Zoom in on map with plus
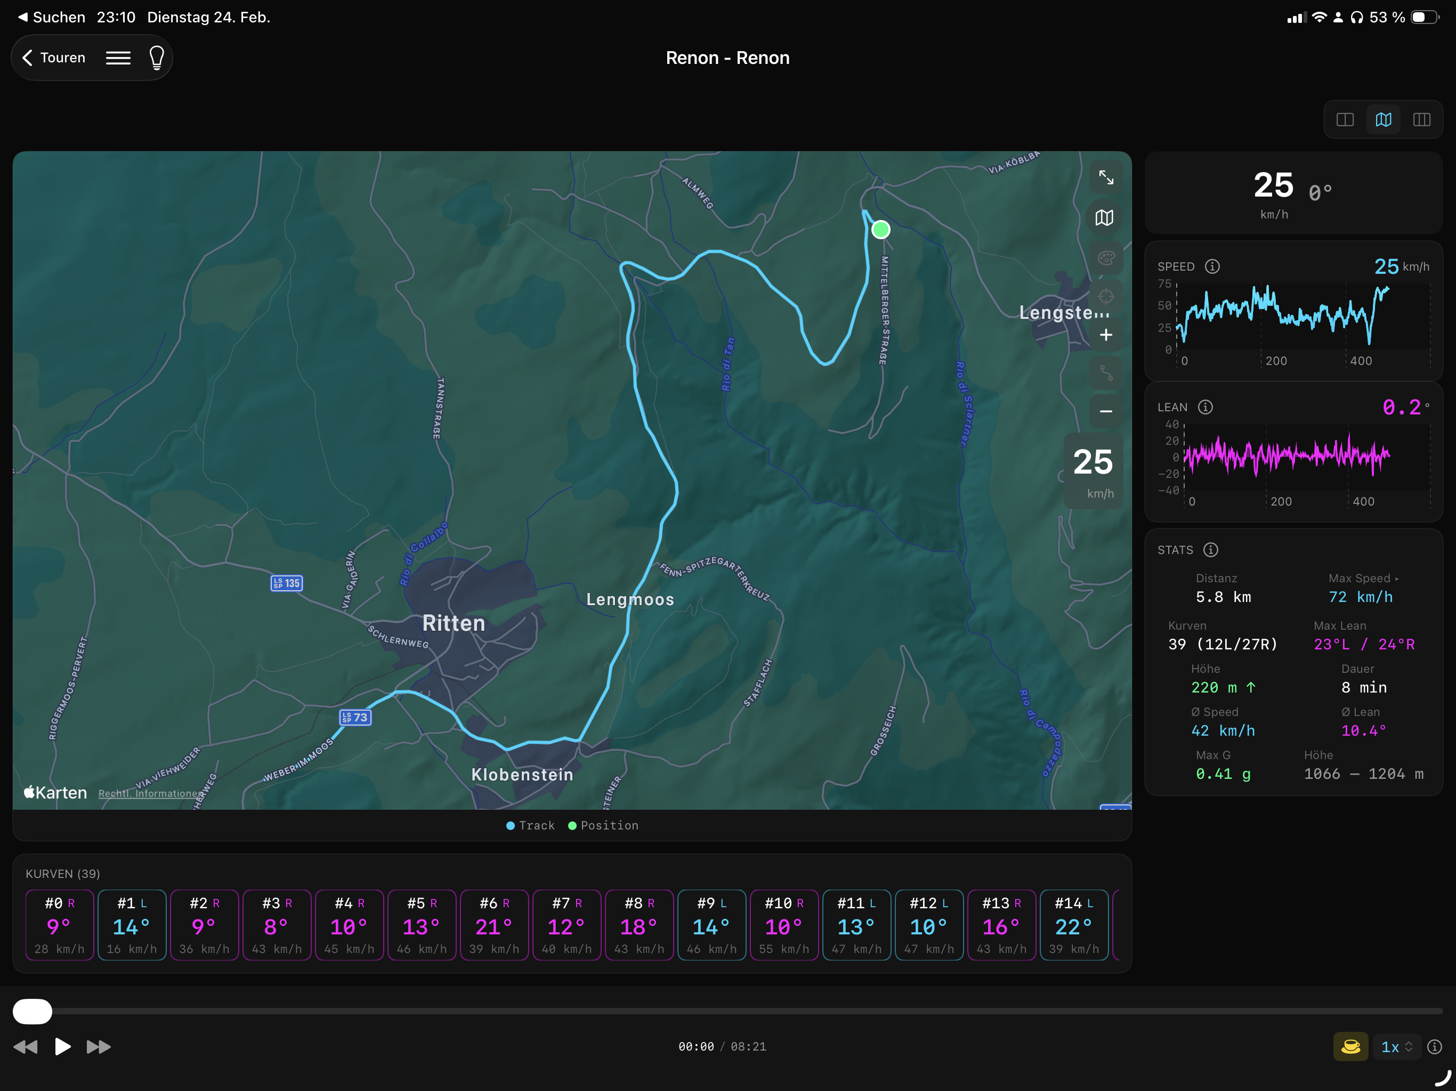Image resolution: width=1456 pixels, height=1091 pixels. point(1106,335)
